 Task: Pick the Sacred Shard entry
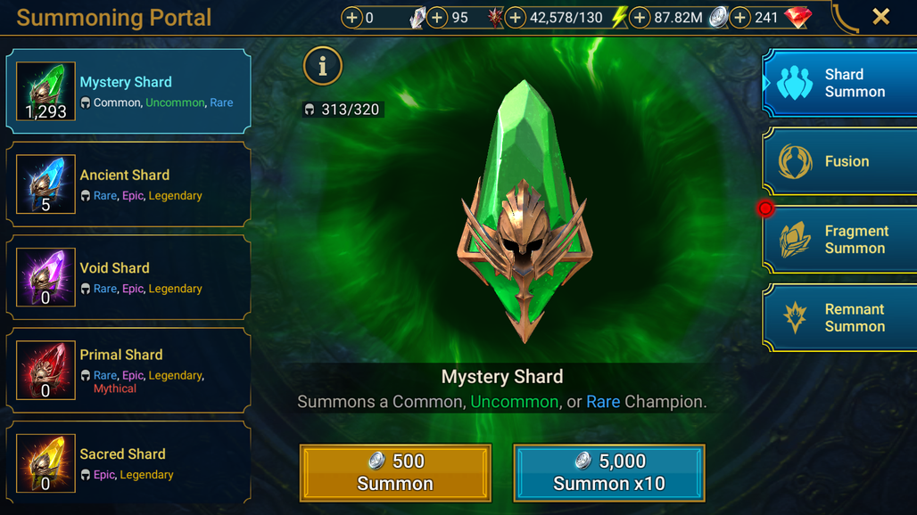[128, 463]
